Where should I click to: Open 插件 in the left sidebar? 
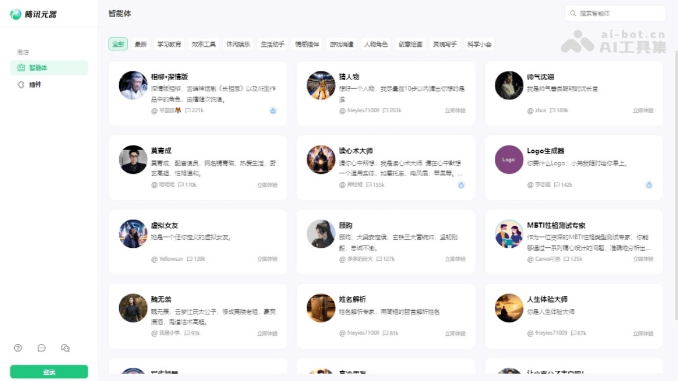(x=35, y=85)
